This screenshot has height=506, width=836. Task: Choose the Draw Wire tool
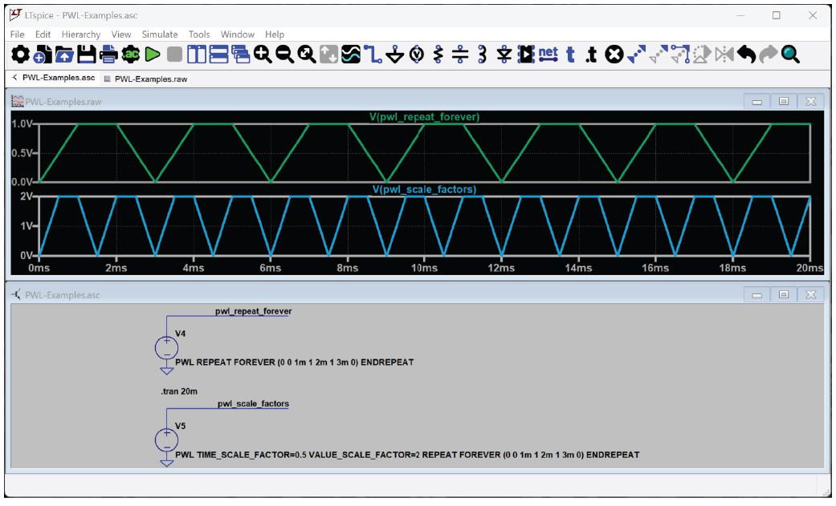[x=372, y=55]
